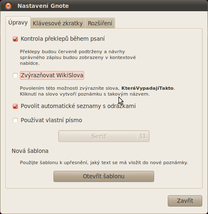This screenshot has height=214, width=208.
Task: Untick the Kontrola překlepů během psaní checkbox
Action: (x=15, y=39)
